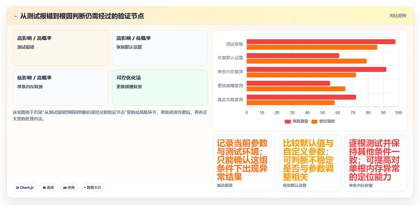Screen dimensions: 420x205
Task: Select the 高影响 / 高概率 card
Action: [61, 48]
